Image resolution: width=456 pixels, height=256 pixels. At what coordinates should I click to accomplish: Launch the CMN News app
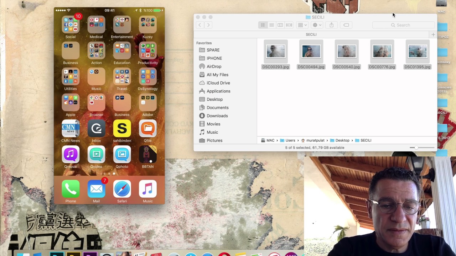(71, 128)
